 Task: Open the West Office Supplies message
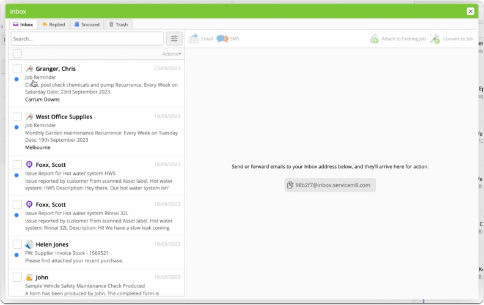[97, 132]
